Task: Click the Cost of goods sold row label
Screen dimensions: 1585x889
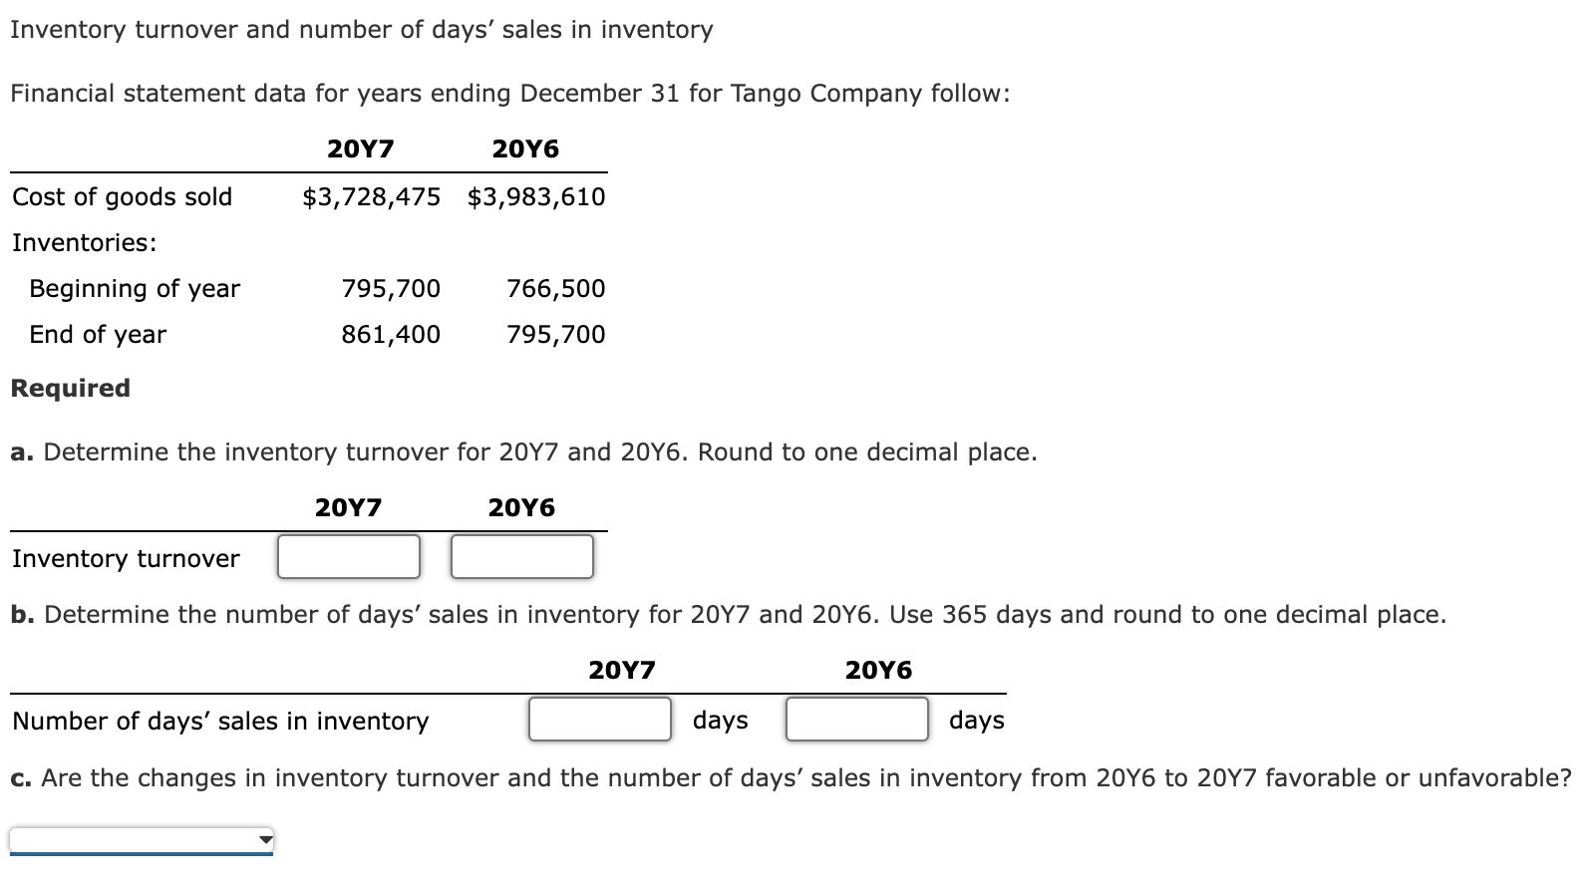Action: 122,197
